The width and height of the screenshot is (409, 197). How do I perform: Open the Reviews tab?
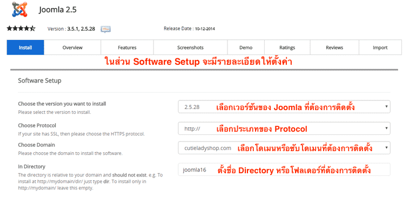[x=334, y=47]
